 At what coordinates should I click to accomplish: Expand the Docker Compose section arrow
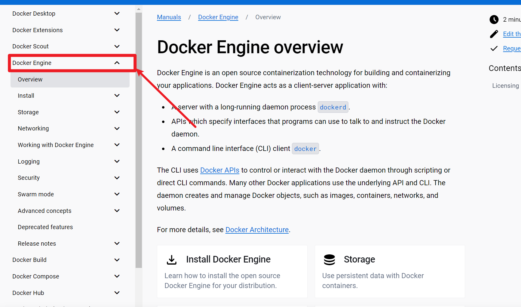coord(117,276)
